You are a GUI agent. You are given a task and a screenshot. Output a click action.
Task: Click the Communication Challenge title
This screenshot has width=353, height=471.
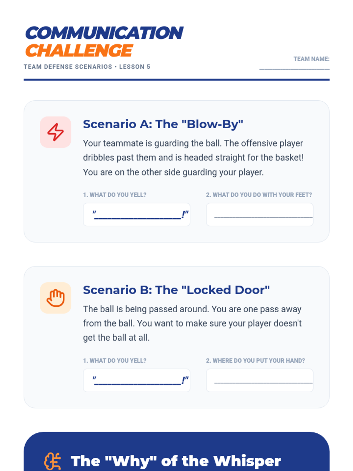pyautogui.click(x=104, y=42)
